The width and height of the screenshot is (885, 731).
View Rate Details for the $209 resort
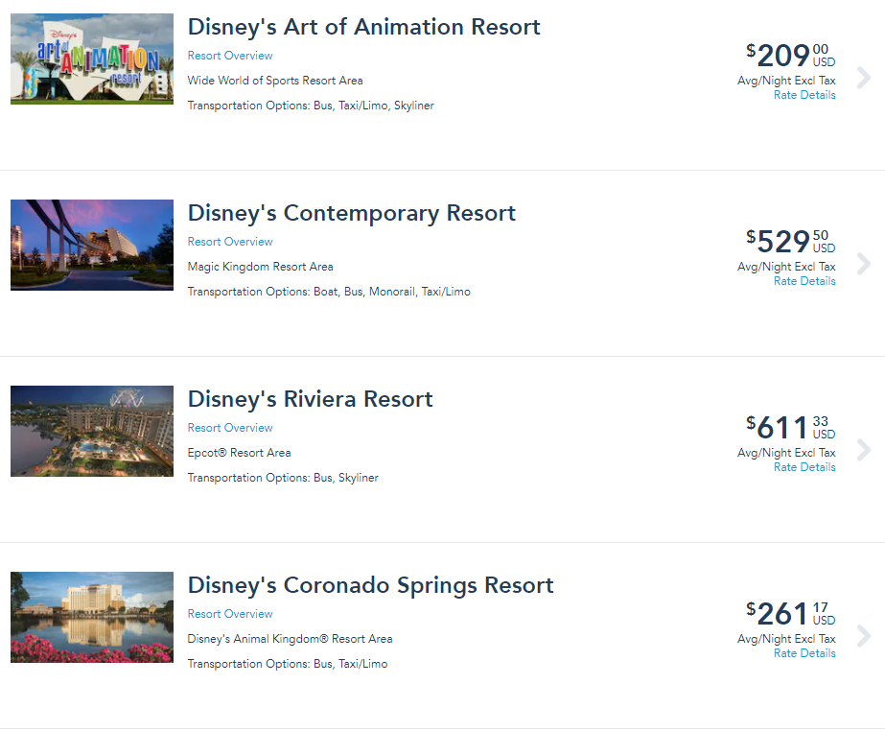pos(804,95)
